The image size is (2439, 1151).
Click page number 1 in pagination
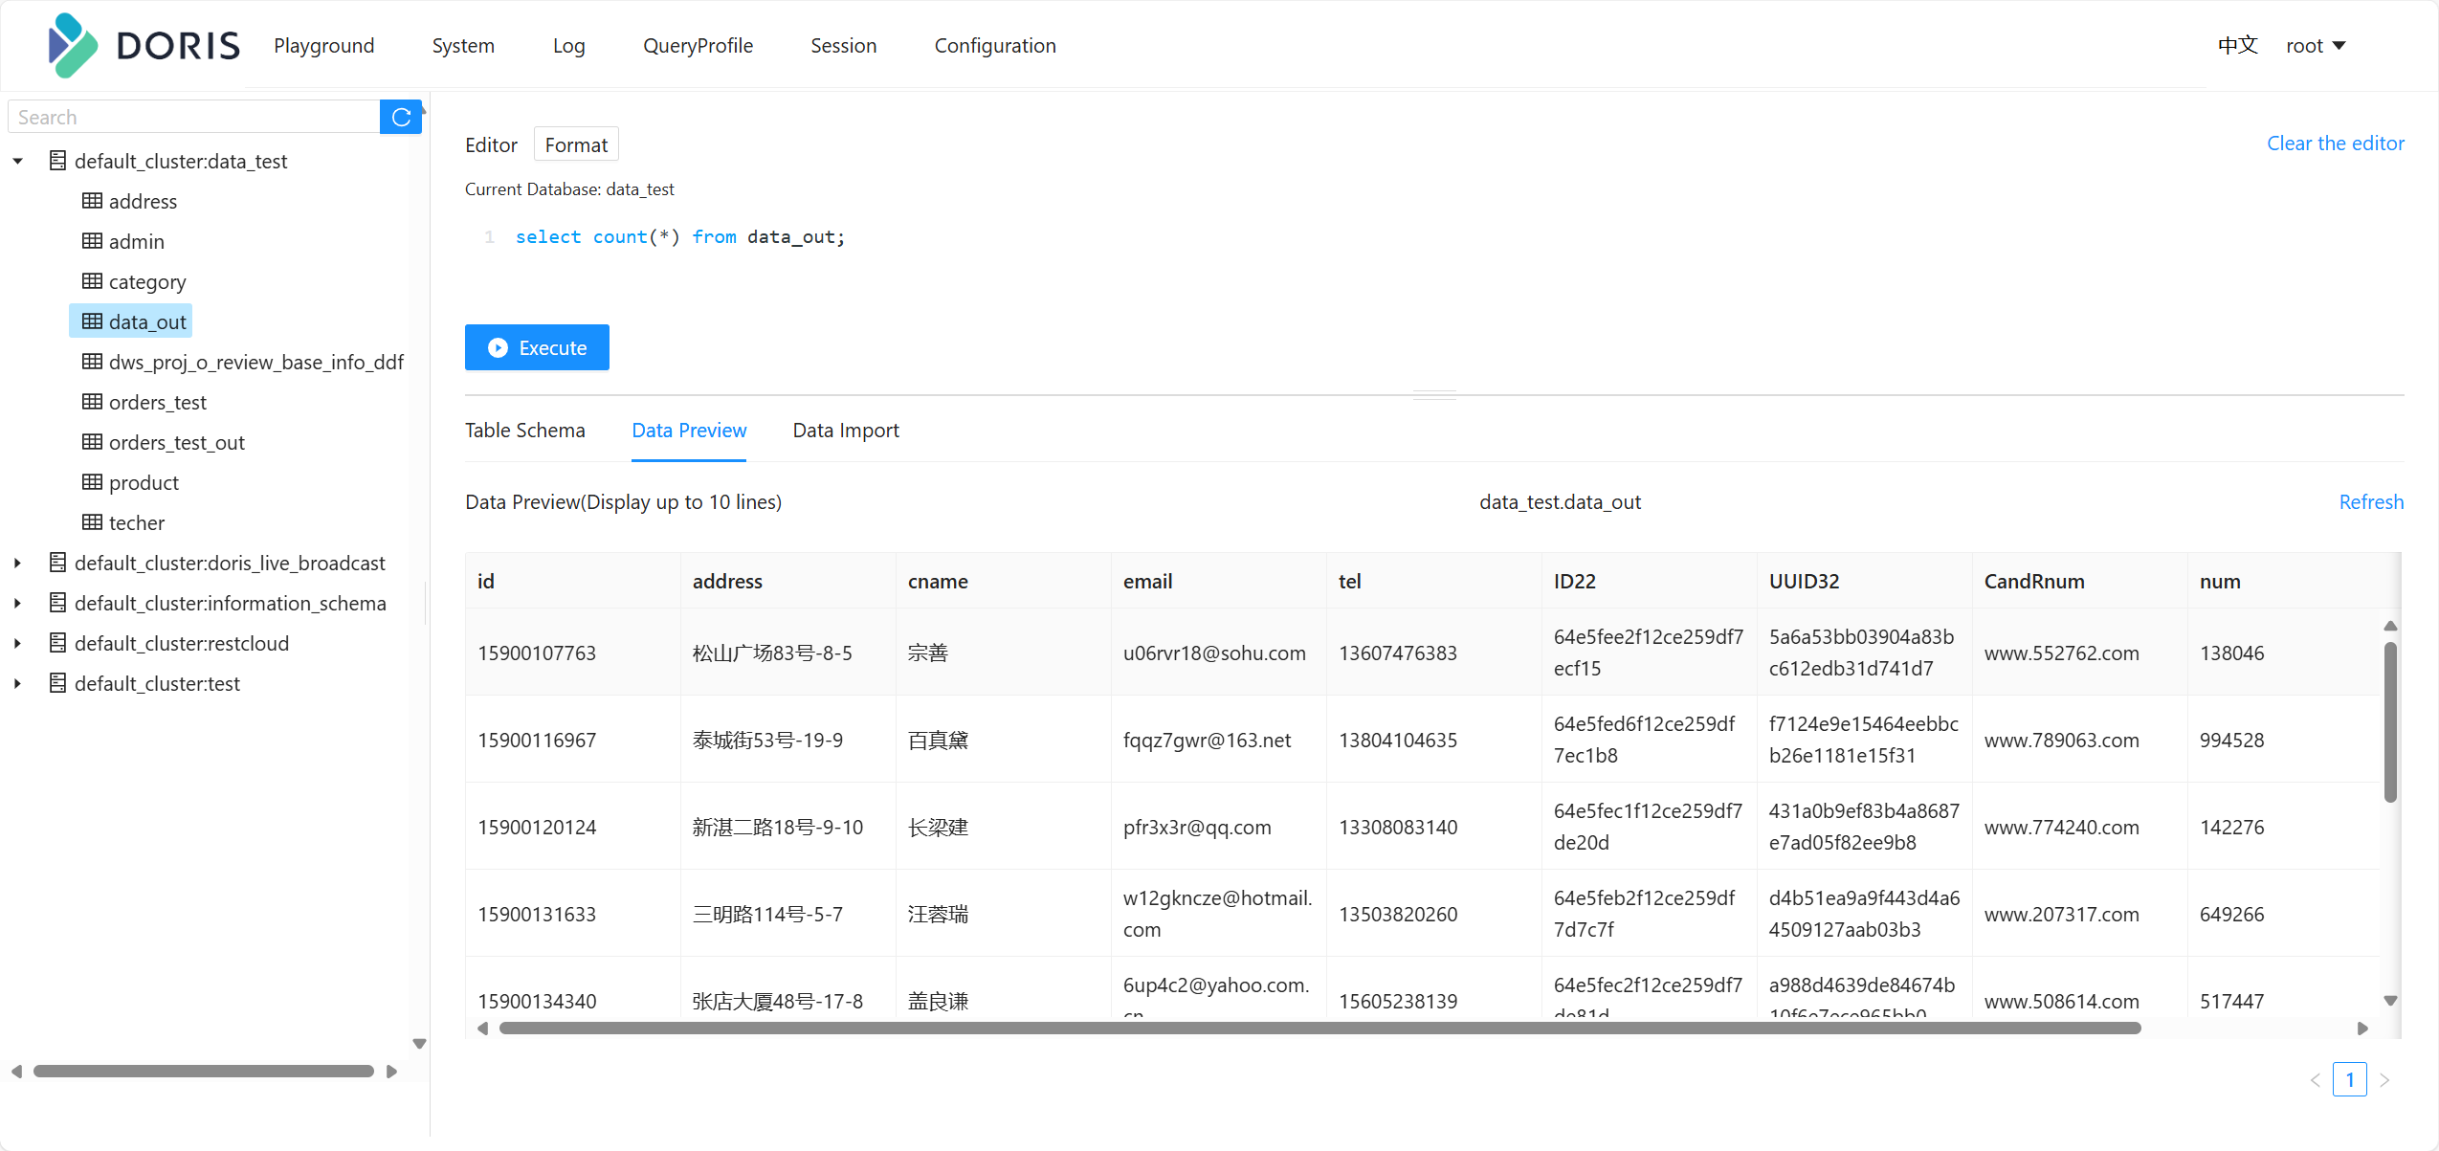coord(2350,1079)
